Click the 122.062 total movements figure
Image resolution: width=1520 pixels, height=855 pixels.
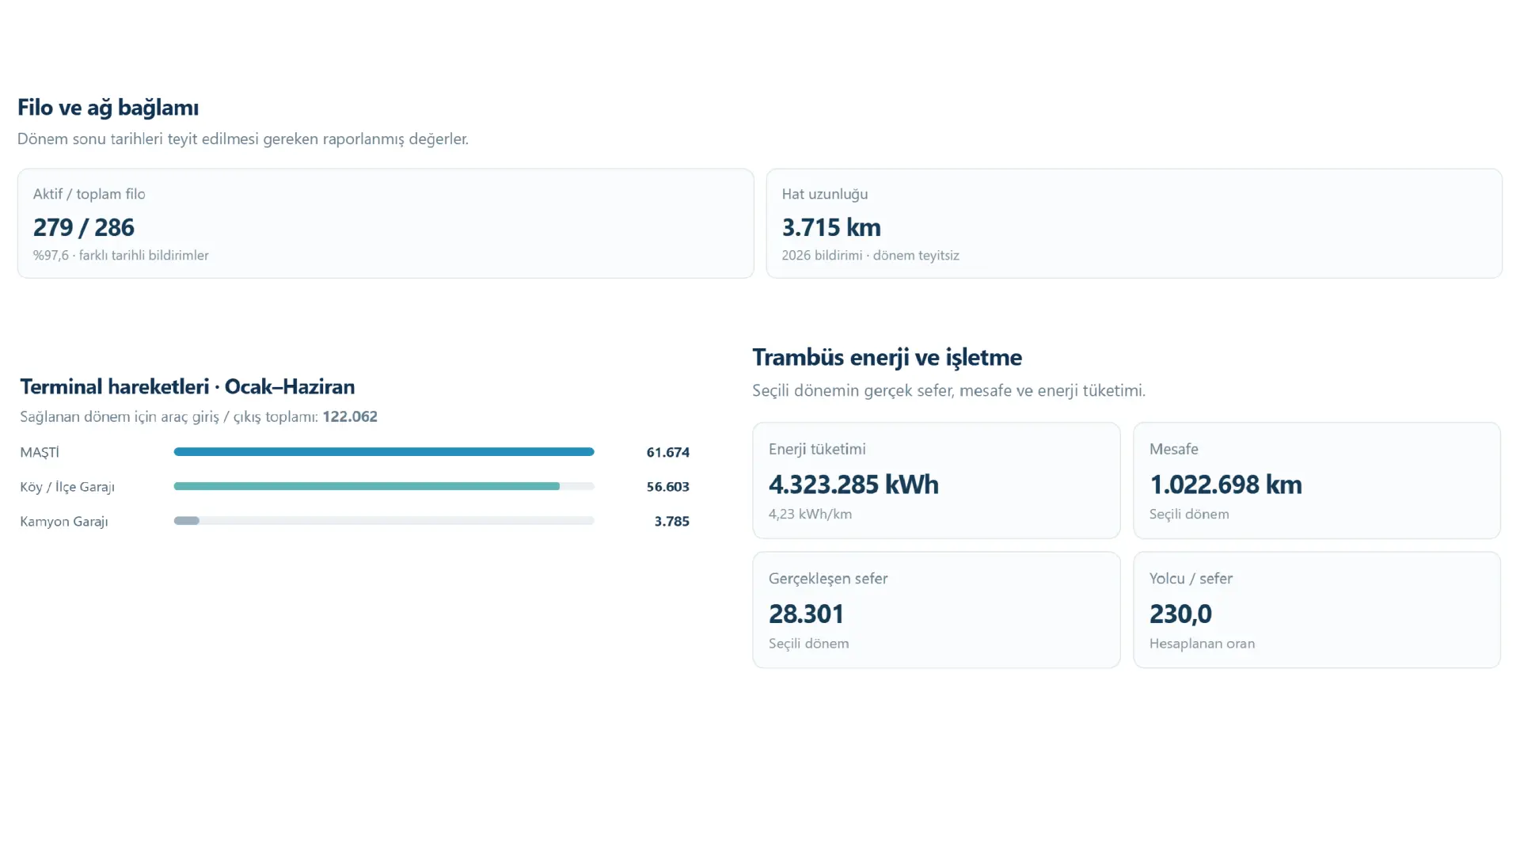[x=350, y=416]
